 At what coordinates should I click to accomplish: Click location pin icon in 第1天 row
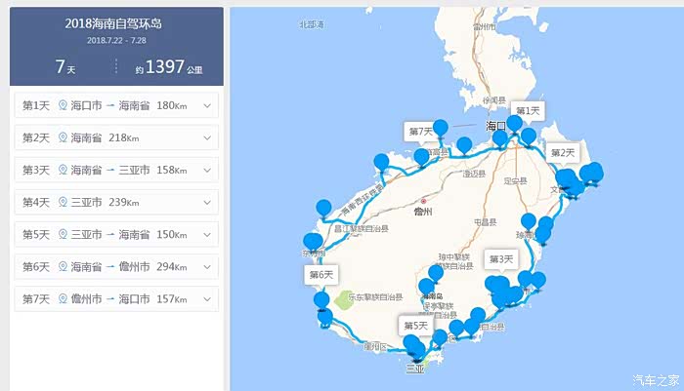click(63, 105)
